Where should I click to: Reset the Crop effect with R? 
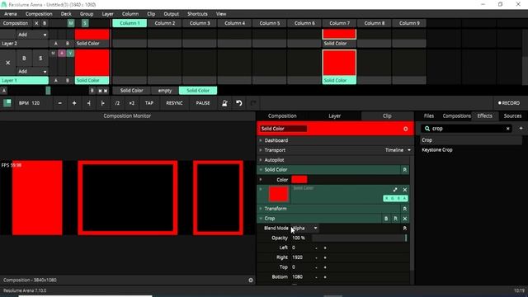pos(395,219)
